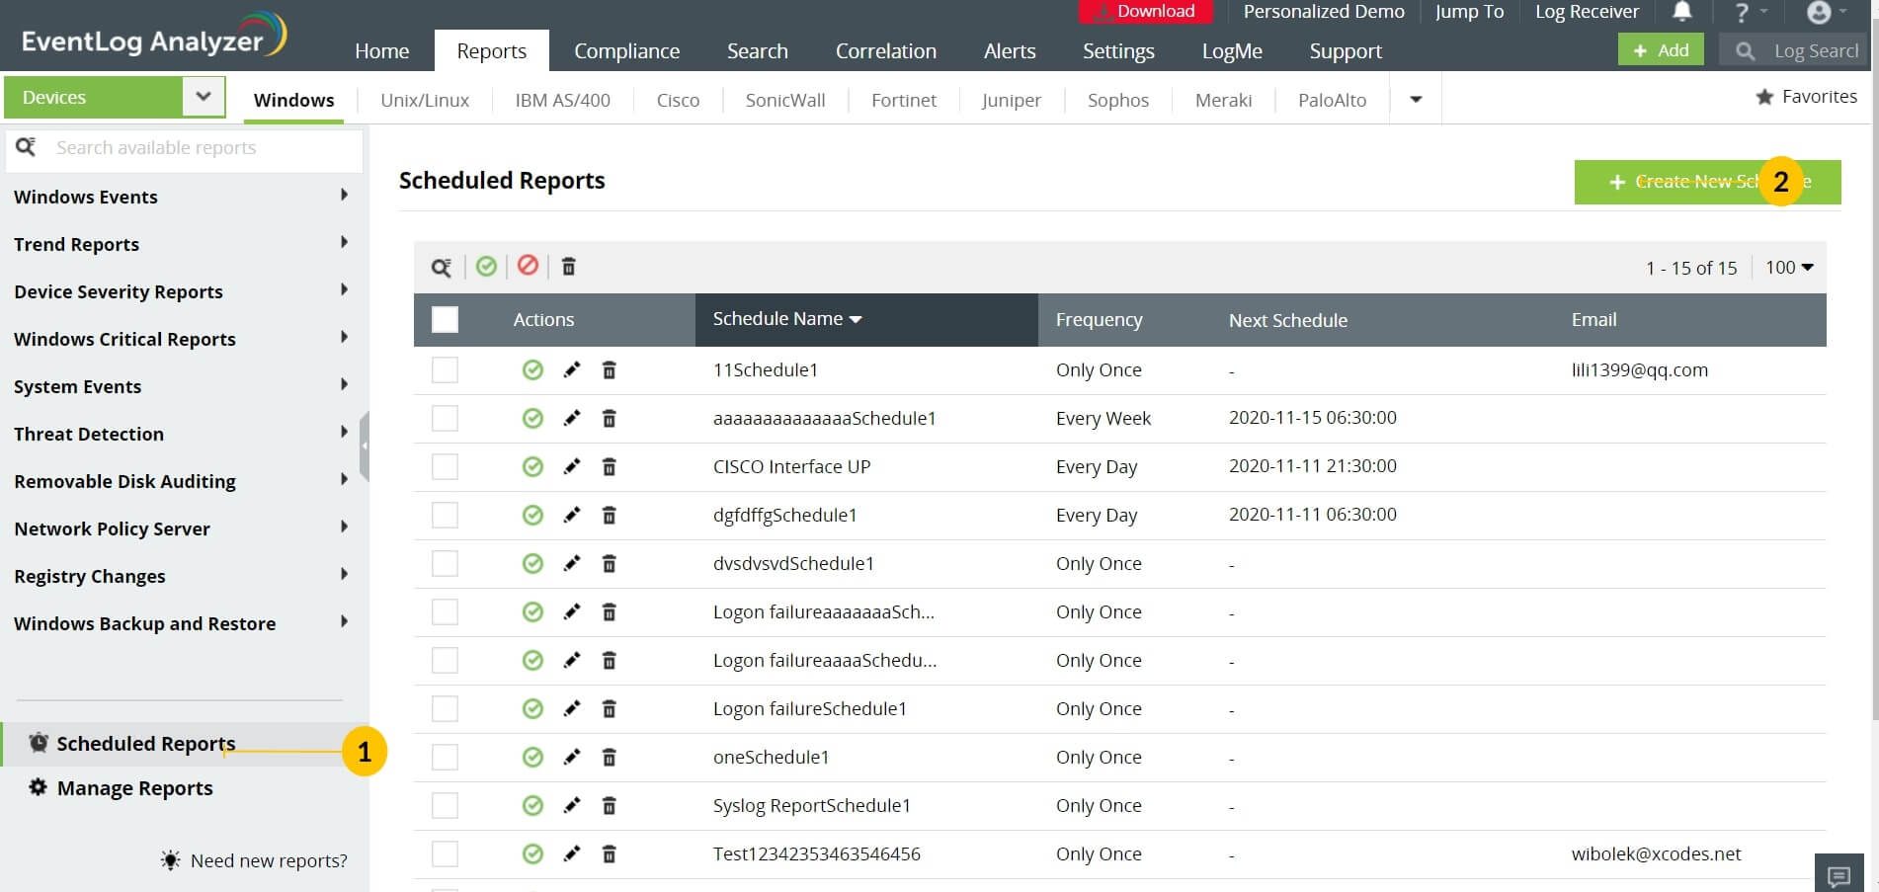Delete the CISCO Interface UP schedule
Viewport: 1879px width, 892px height.
pyautogui.click(x=610, y=467)
